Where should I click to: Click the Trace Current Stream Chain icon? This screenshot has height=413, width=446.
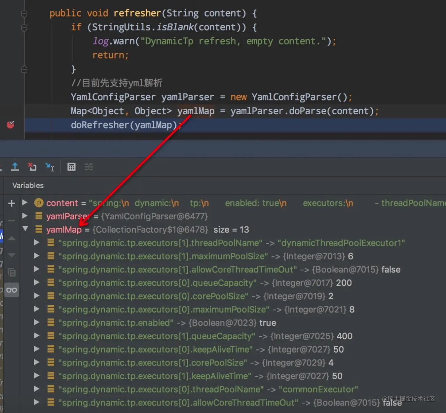pyautogui.click(x=89, y=167)
